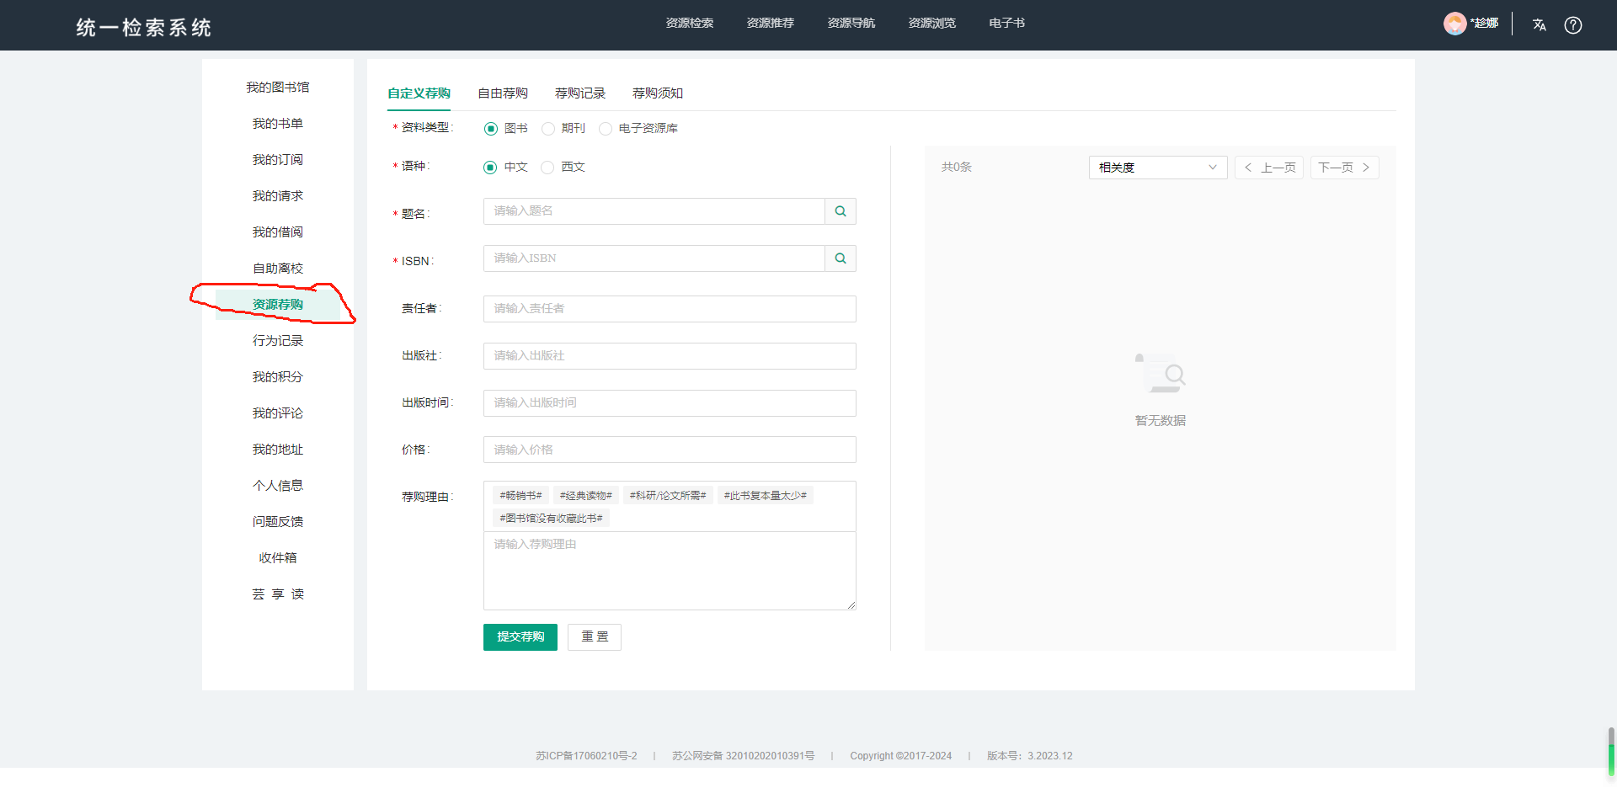Submit the form with 提交荐购

tap(520, 637)
